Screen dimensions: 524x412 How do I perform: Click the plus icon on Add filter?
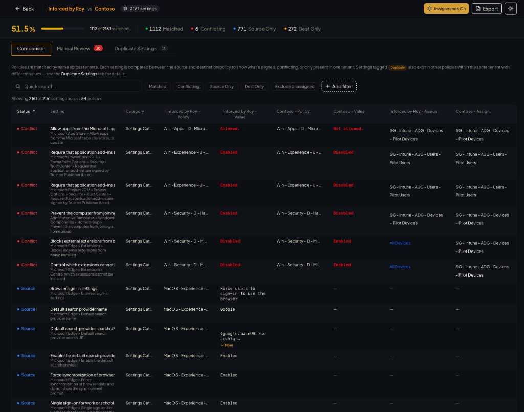(327, 86)
